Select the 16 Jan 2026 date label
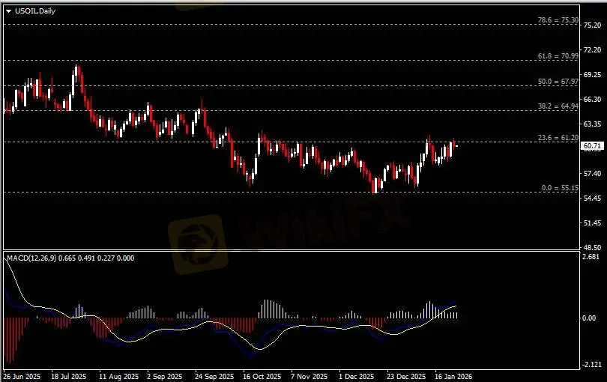The height and width of the screenshot is (382, 607). point(455,376)
